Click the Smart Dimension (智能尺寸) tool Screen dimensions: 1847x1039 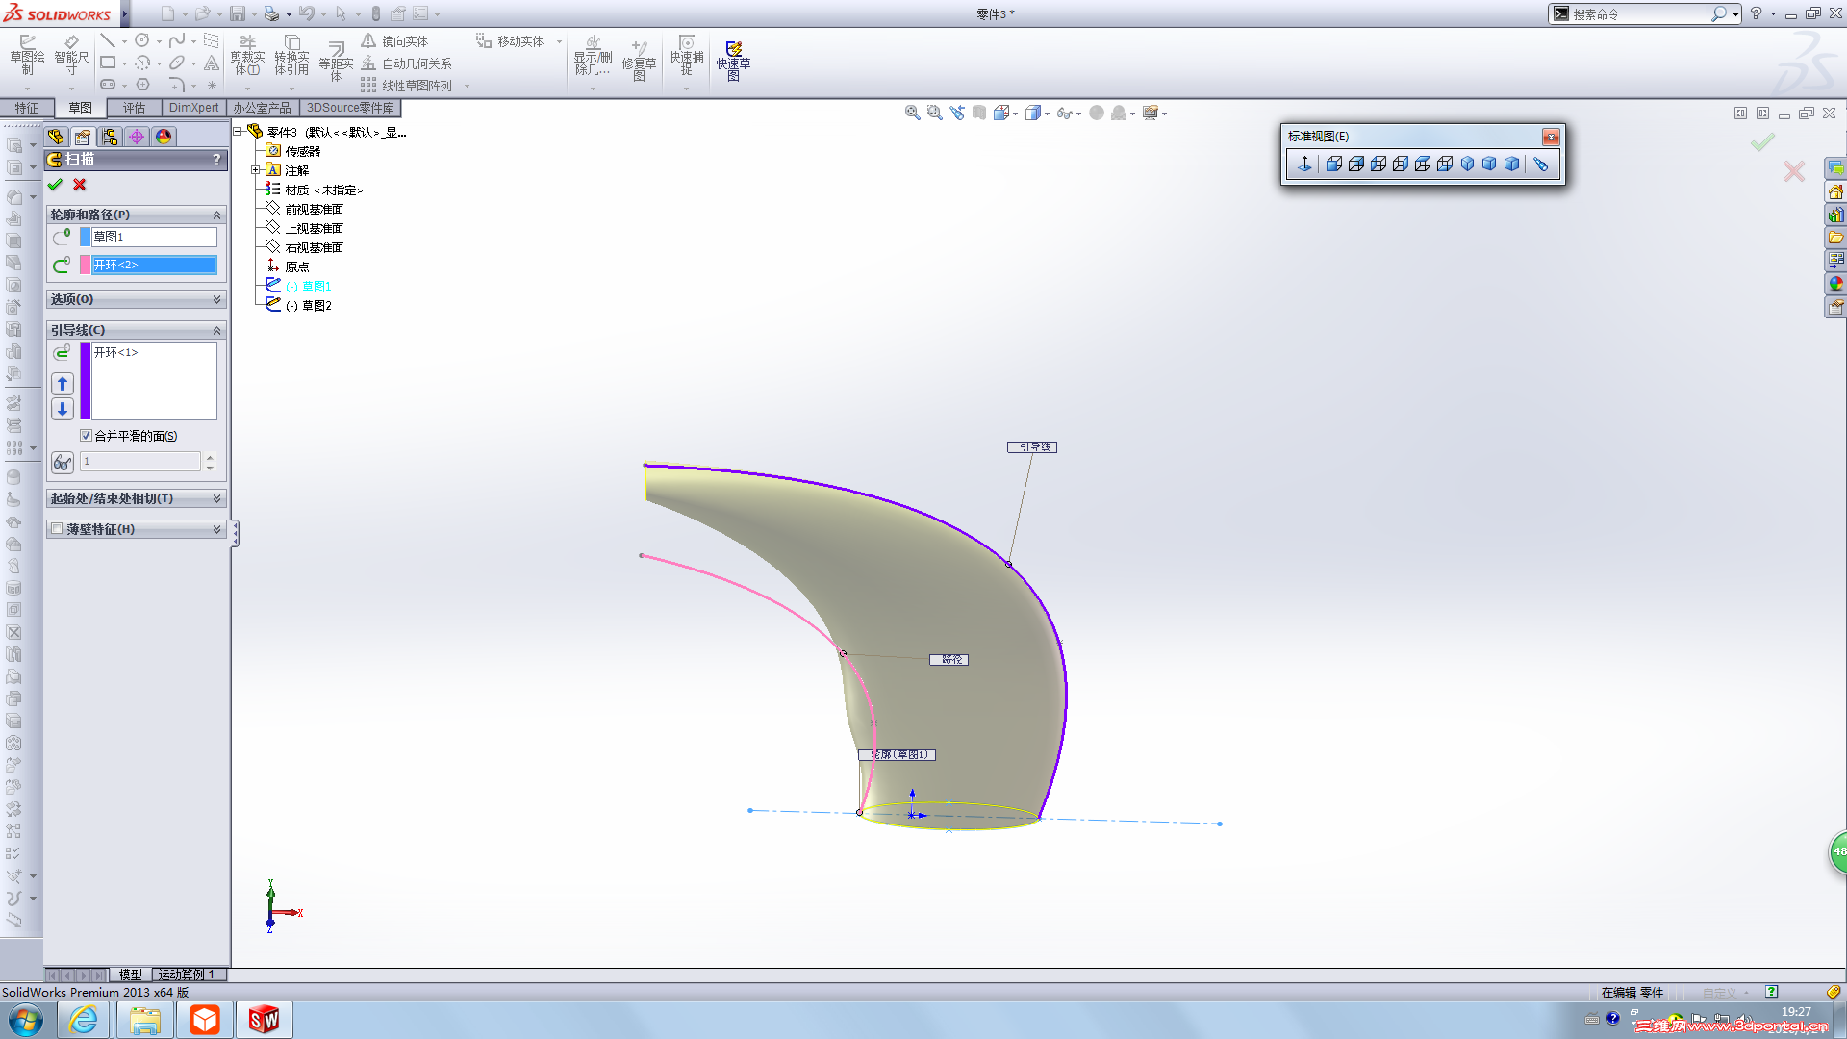point(71,56)
